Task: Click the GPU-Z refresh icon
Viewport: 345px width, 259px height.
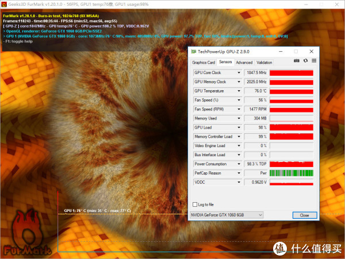Action: pyautogui.click(x=305, y=61)
